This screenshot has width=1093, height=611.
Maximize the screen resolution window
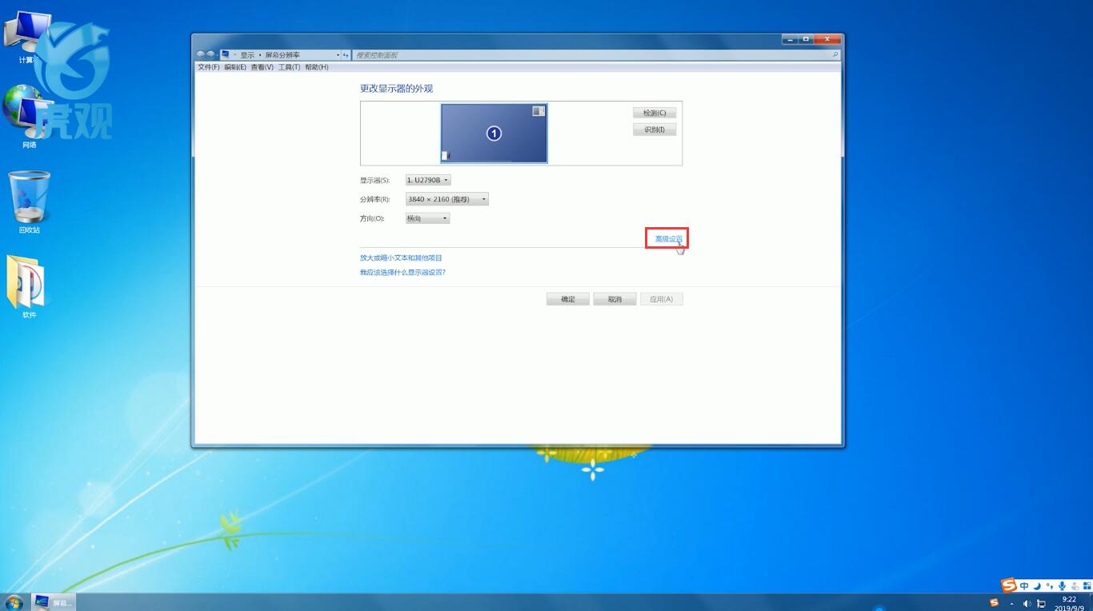[x=806, y=38]
